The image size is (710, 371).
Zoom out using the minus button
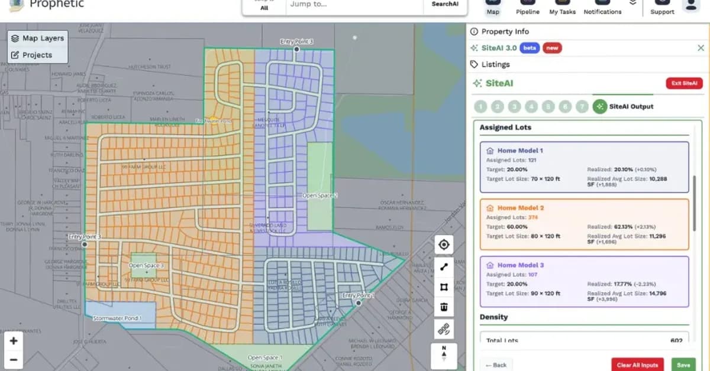(x=14, y=359)
